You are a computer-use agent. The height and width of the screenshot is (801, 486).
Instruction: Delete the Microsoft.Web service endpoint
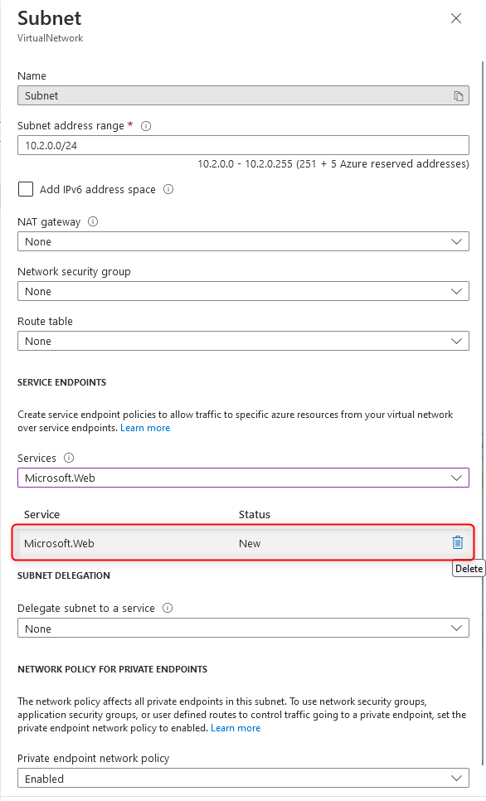(457, 542)
